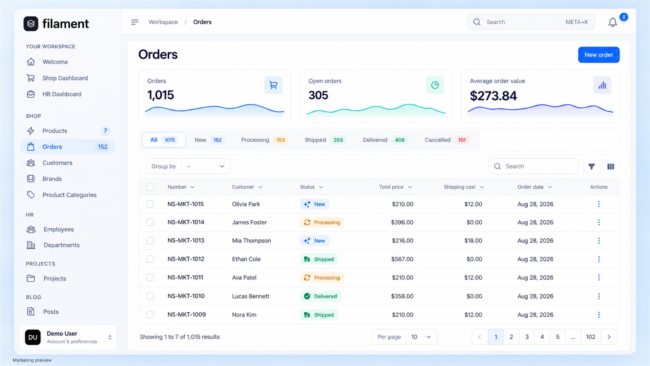Open actions menu for NS-MKT-1015
650x366 pixels.
pyautogui.click(x=599, y=204)
